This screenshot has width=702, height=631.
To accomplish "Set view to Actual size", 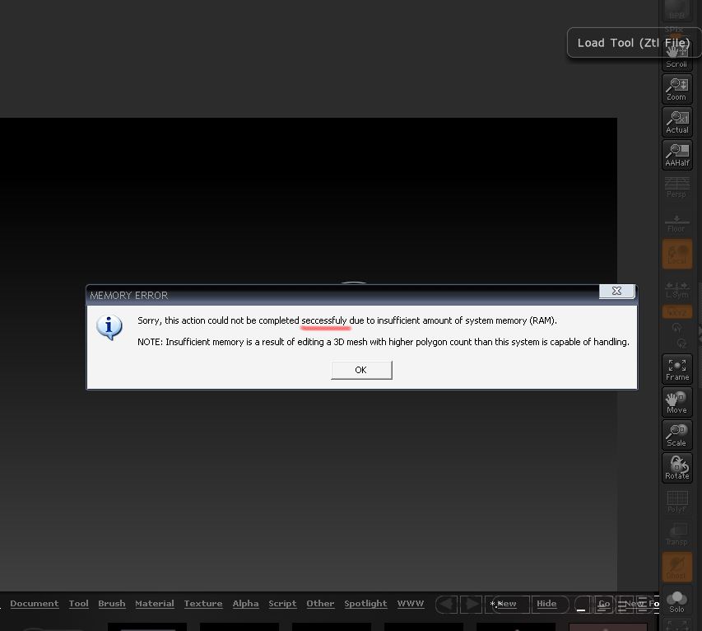I will point(677,122).
